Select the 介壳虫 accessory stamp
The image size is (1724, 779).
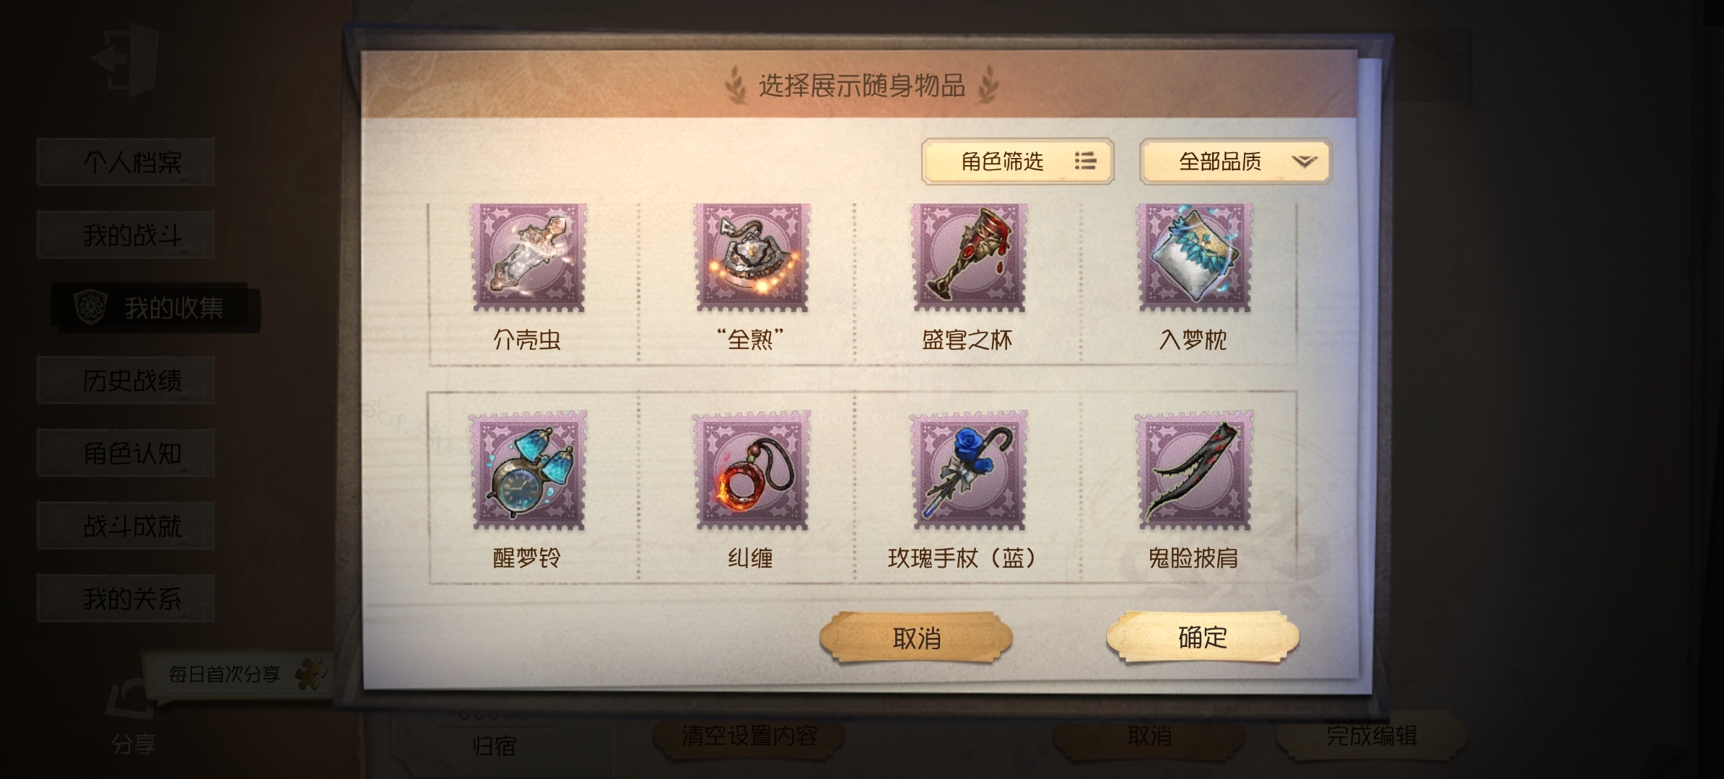tap(528, 258)
